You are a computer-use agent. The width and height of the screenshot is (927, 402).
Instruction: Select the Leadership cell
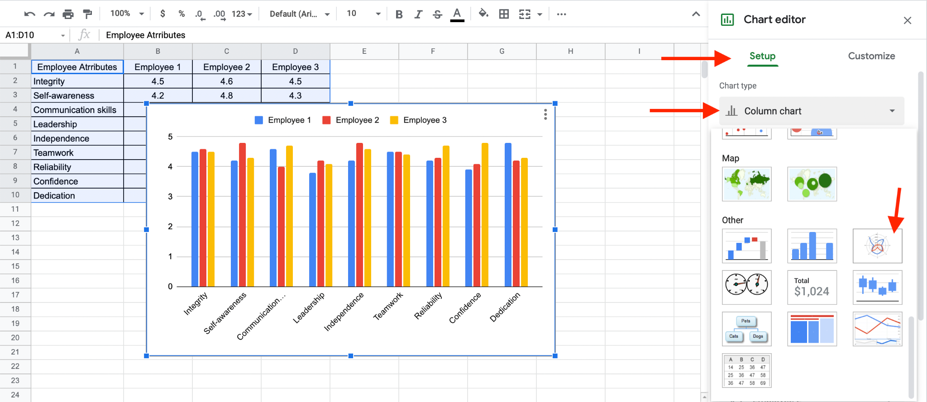[x=77, y=124]
